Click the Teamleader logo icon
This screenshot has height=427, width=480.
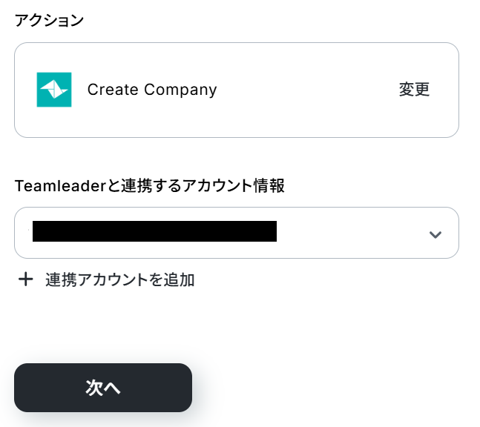tap(54, 90)
